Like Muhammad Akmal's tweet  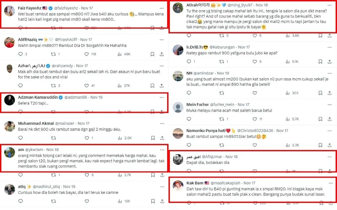pyautogui.click(x=87, y=138)
